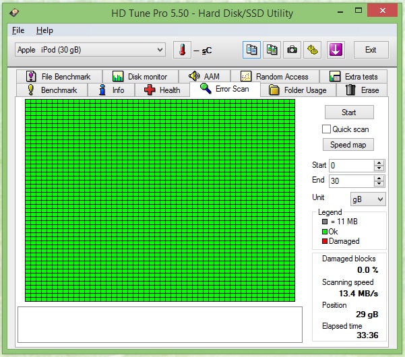Click the copy screenshot to clipboard icon
This screenshot has height=357, width=405.
click(x=272, y=50)
